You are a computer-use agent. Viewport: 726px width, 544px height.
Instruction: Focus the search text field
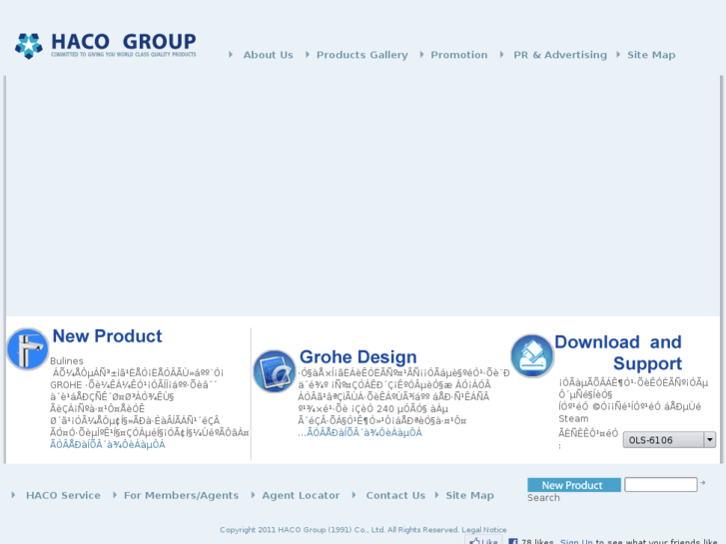pyautogui.click(x=661, y=485)
